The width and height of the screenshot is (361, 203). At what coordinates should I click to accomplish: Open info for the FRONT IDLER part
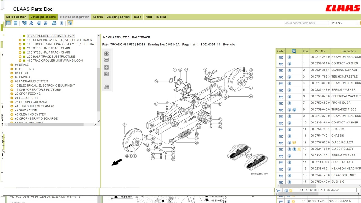[x=289, y=103]
